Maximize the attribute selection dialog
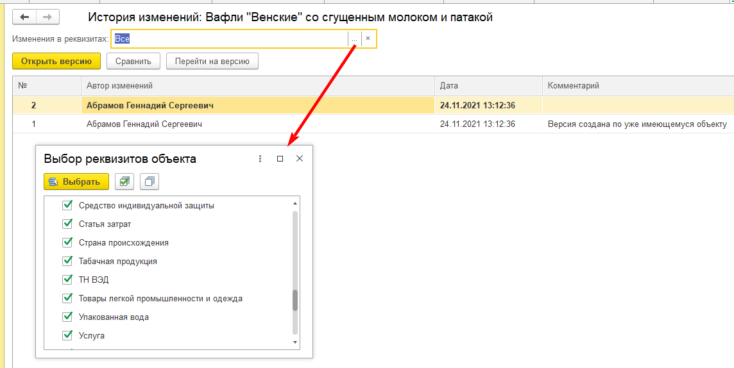The width and height of the screenshot is (734, 368). (x=280, y=158)
